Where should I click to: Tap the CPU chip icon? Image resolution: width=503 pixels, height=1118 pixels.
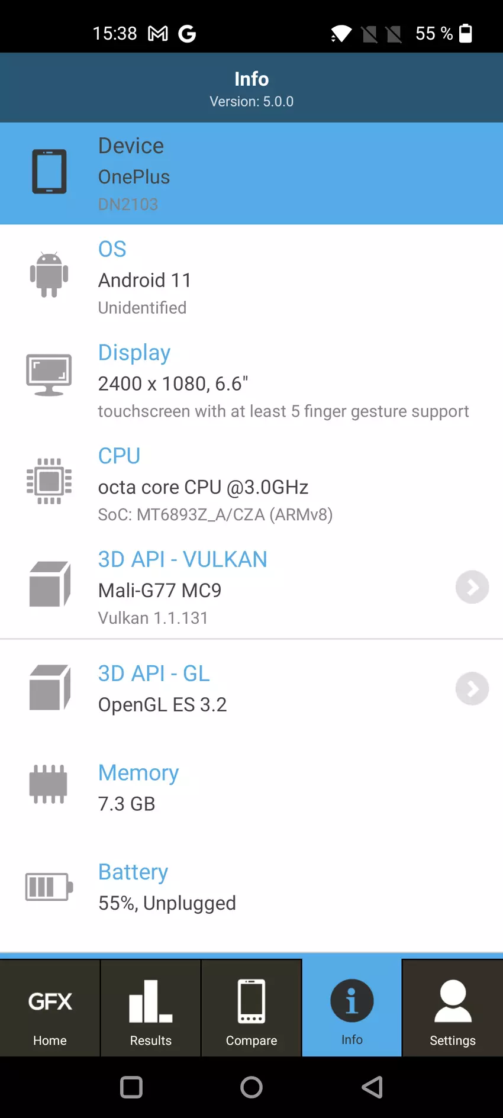pos(49,481)
